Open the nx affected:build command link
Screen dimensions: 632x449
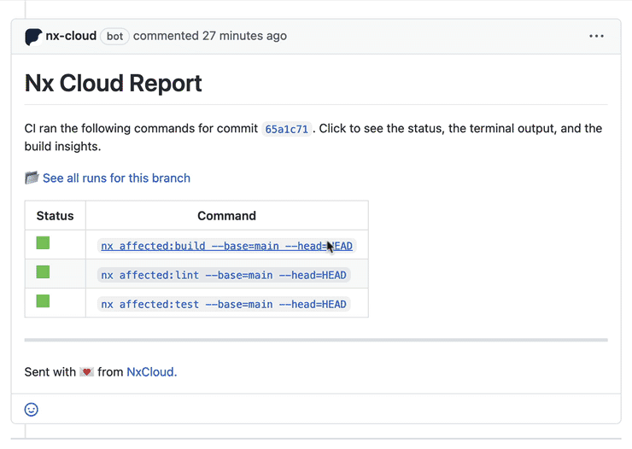pyautogui.click(x=226, y=246)
